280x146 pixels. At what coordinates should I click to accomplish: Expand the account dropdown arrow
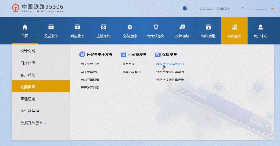(272, 9)
